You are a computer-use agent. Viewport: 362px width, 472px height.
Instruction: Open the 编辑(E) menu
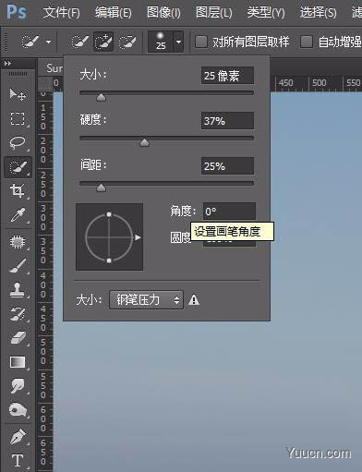click(113, 13)
